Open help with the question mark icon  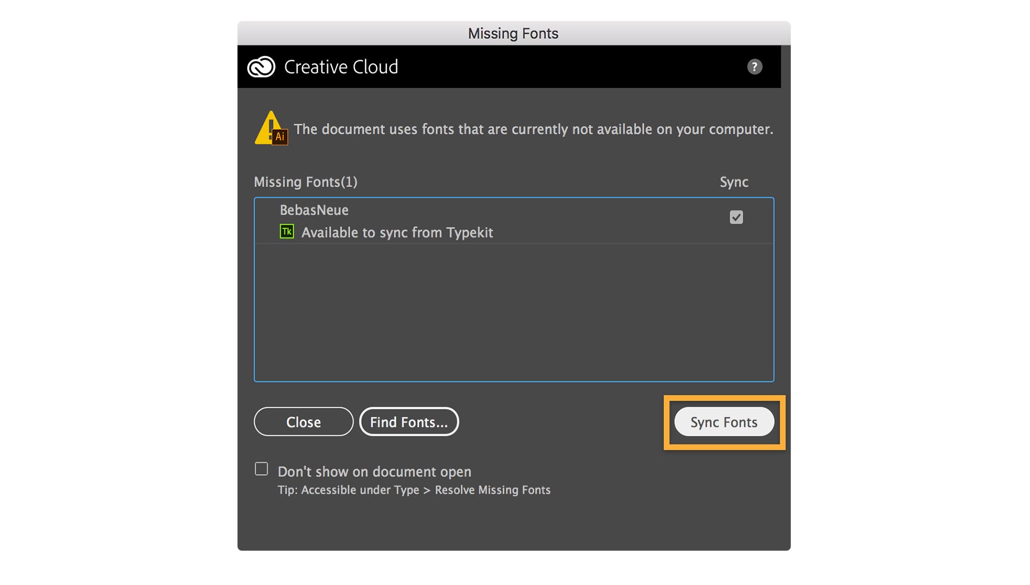coord(755,67)
